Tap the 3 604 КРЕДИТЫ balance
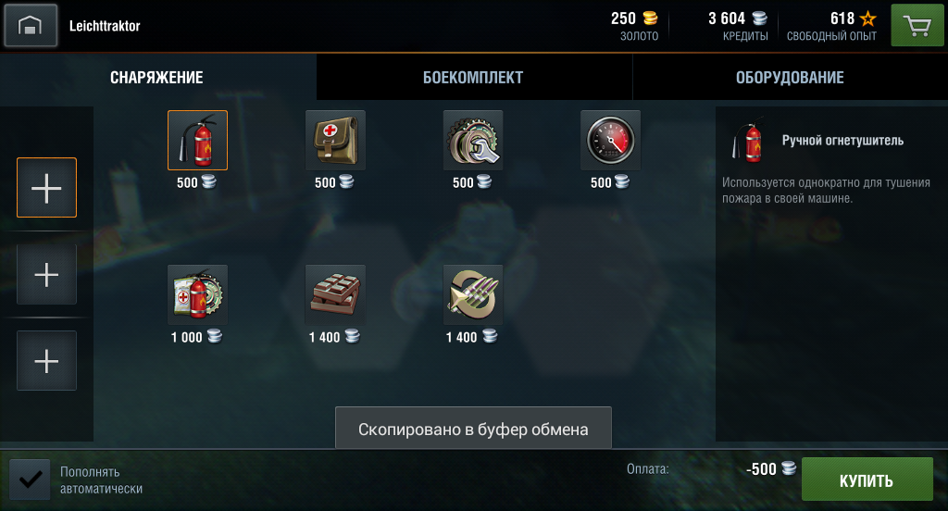Viewport: 948px width, 511px height. coord(738,26)
